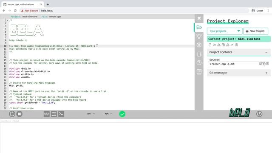Click the '// Device for handling MIDI messages' comment

coord(32,83)
